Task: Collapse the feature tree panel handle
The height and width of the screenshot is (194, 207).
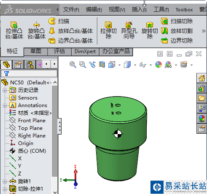Action: pyautogui.click(x=59, y=126)
